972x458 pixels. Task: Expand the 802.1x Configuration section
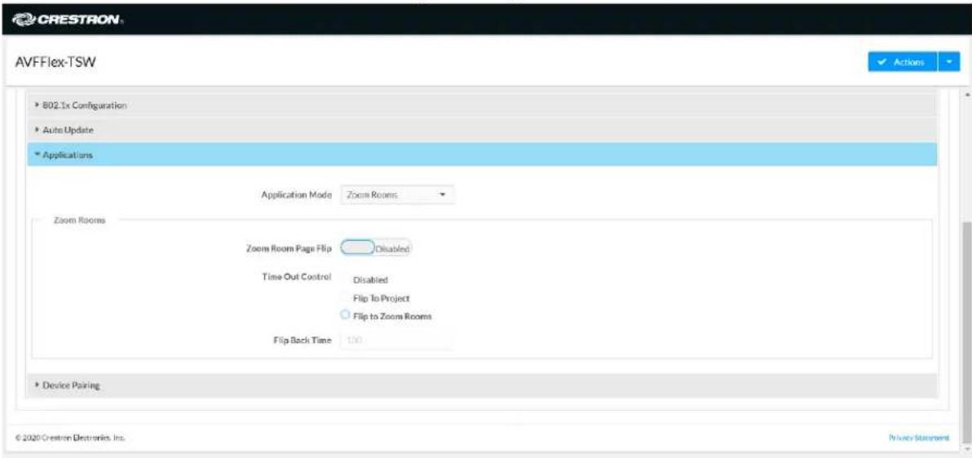click(x=482, y=105)
